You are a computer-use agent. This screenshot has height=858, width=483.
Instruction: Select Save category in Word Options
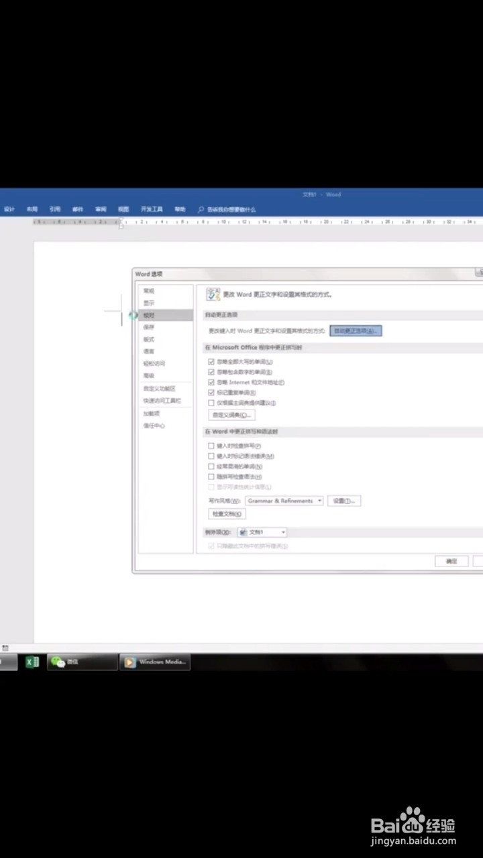pos(165,327)
